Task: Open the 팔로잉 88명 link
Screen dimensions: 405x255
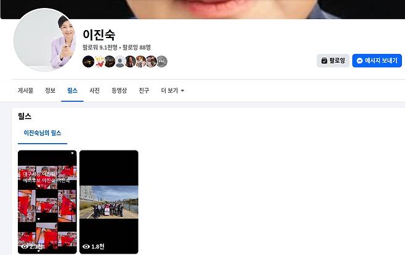Action: coord(137,47)
